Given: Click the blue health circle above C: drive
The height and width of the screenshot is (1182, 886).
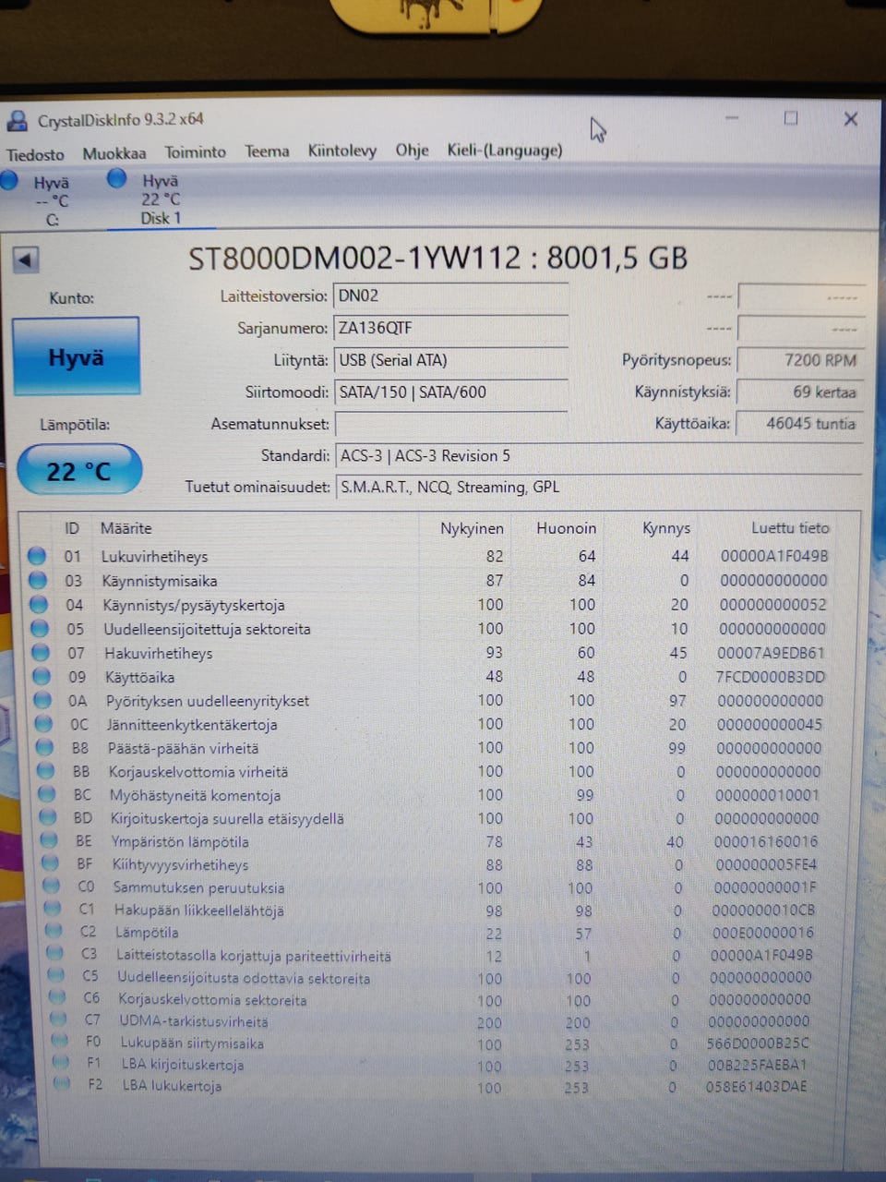Looking at the screenshot, I should coord(9,180).
